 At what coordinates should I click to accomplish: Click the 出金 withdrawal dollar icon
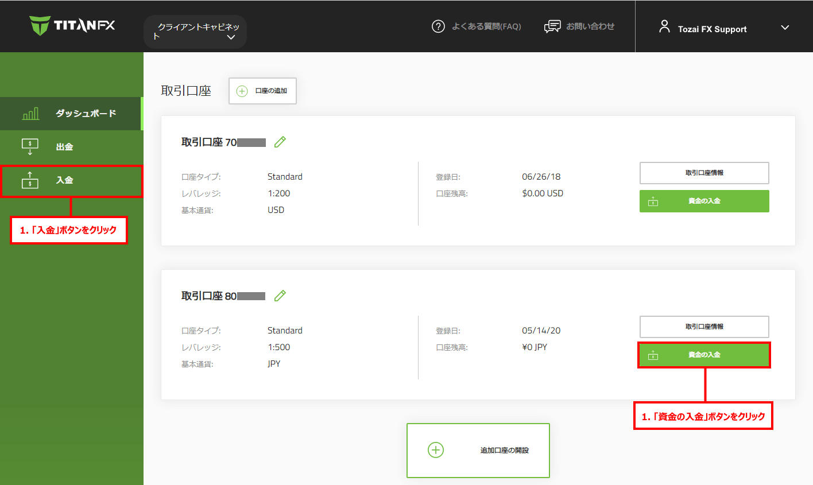point(29,146)
